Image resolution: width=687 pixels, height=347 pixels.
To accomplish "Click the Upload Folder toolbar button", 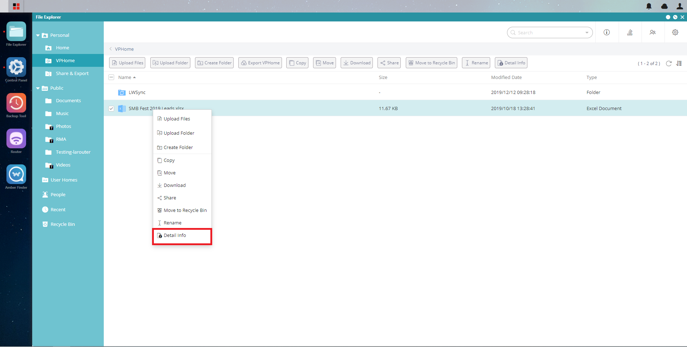I will [x=170, y=63].
